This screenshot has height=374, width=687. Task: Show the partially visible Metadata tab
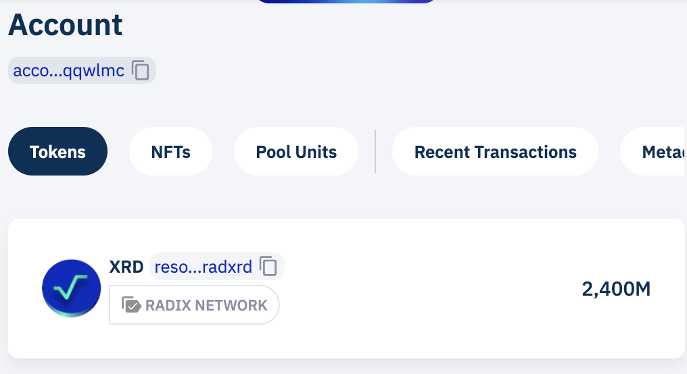[x=653, y=151]
